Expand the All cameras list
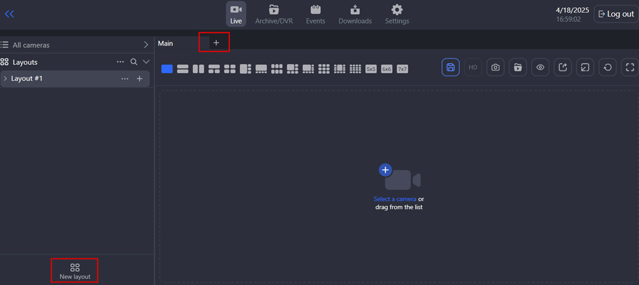Screen dimensions: 639x285 click(x=146, y=45)
